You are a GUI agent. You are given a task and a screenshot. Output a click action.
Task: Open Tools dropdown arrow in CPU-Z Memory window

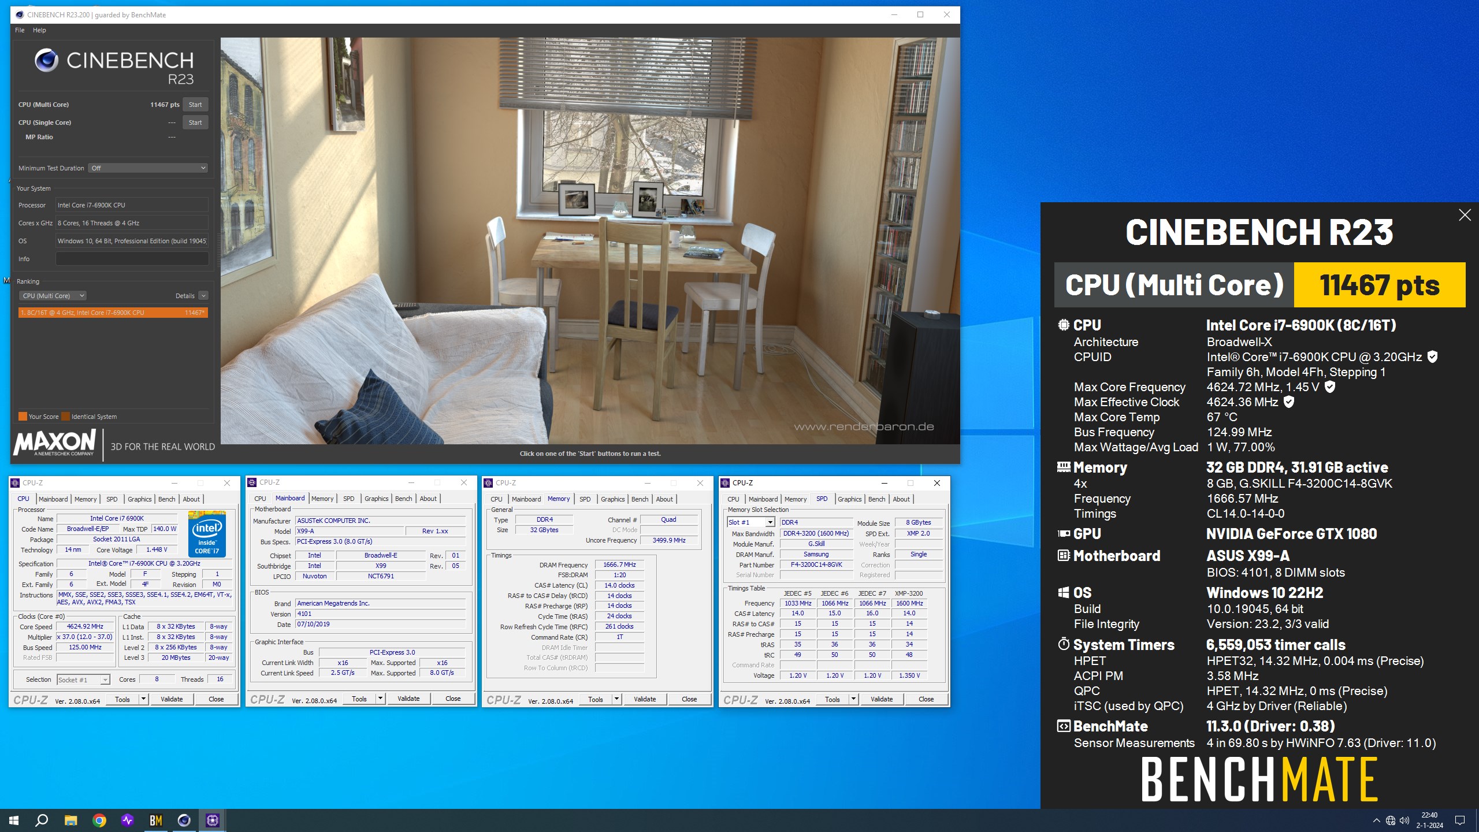[x=616, y=699]
